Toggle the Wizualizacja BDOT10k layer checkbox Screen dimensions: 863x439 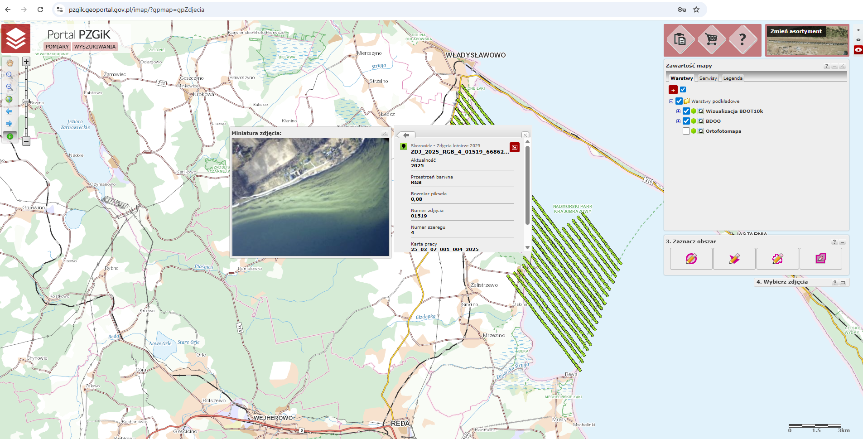tap(686, 111)
